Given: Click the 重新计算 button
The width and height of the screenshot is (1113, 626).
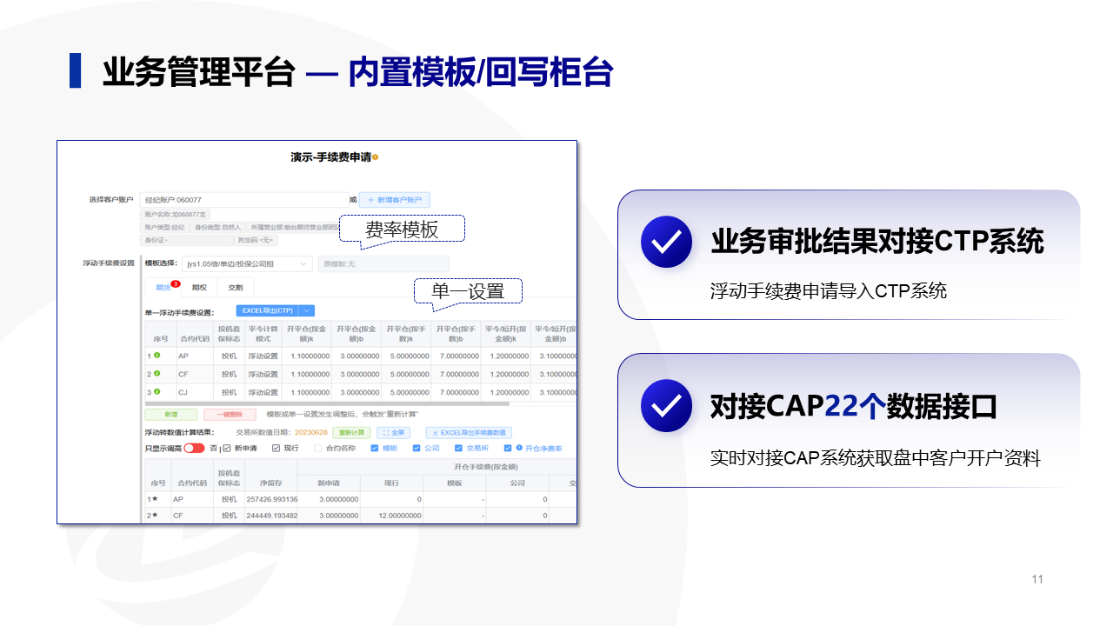Looking at the screenshot, I should [x=351, y=432].
